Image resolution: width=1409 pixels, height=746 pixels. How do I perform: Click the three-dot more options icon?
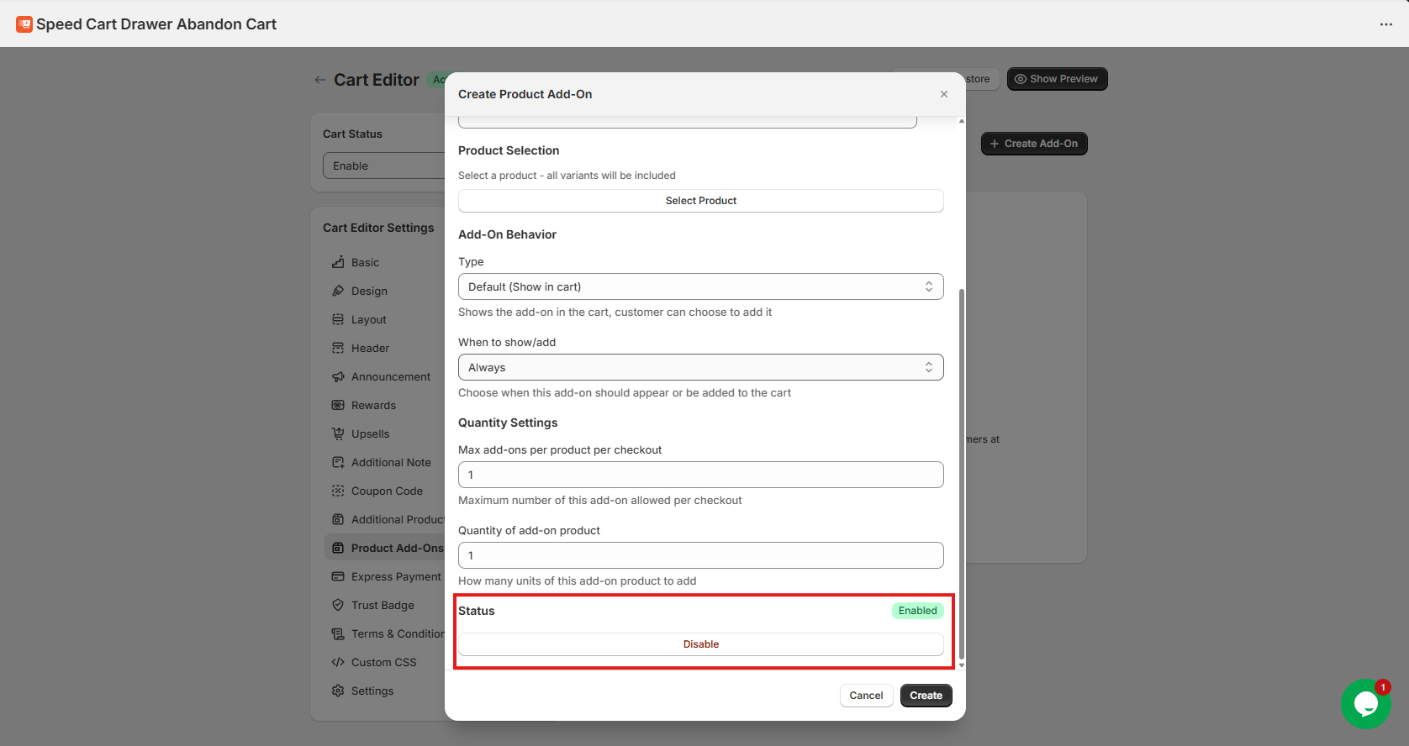[1385, 24]
